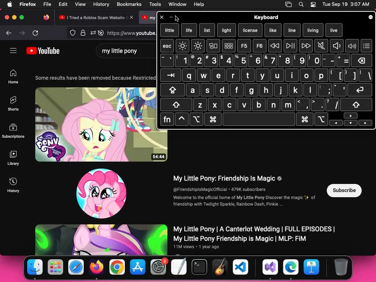The height and width of the screenshot is (282, 376).
Task: Click the return key on keyboard
Action: point(360,90)
